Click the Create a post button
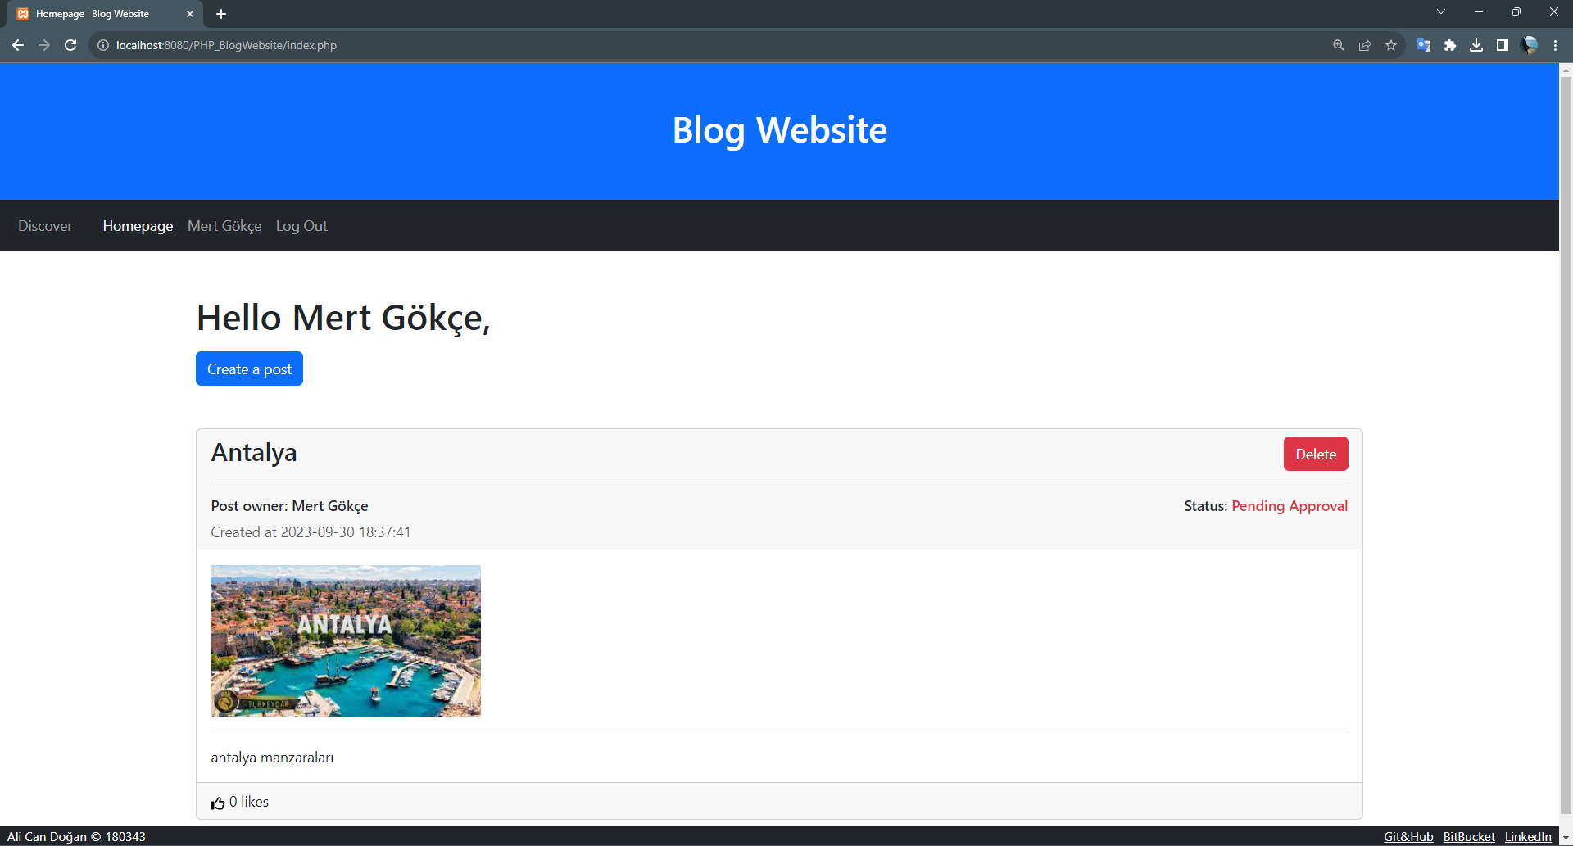 point(249,369)
